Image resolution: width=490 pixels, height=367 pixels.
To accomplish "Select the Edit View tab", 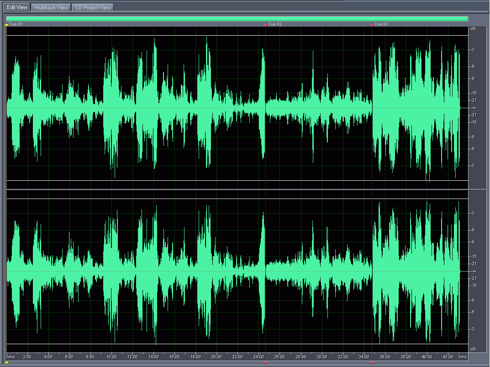I will point(17,7).
